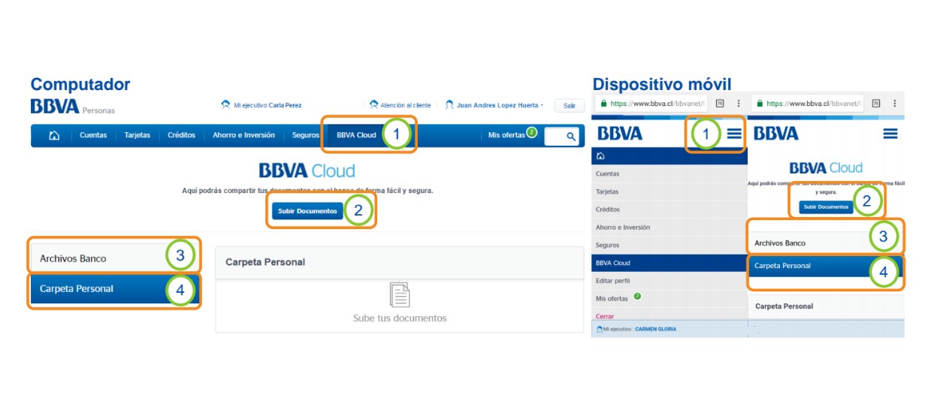
Task: Click the left mobile browser URL field
Action: coord(651,104)
